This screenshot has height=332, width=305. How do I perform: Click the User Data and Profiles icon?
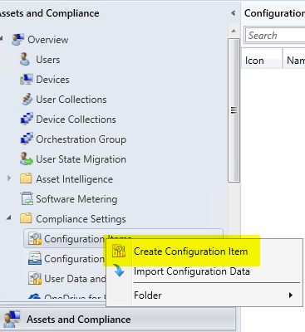35,278
